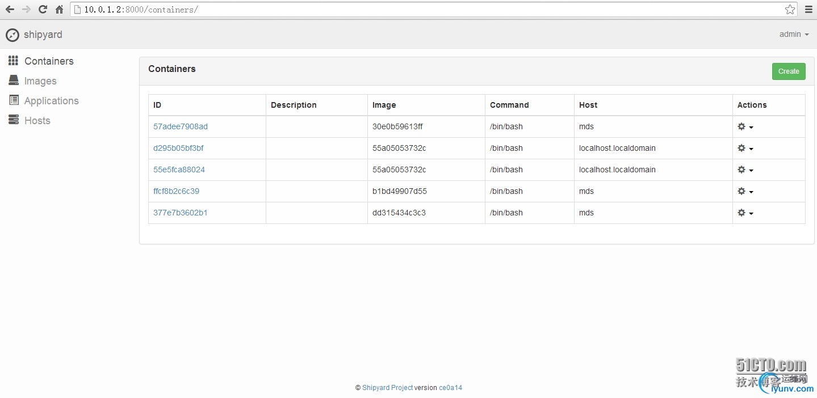Open gear actions for container ffcf8b2c6c39

pos(745,192)
